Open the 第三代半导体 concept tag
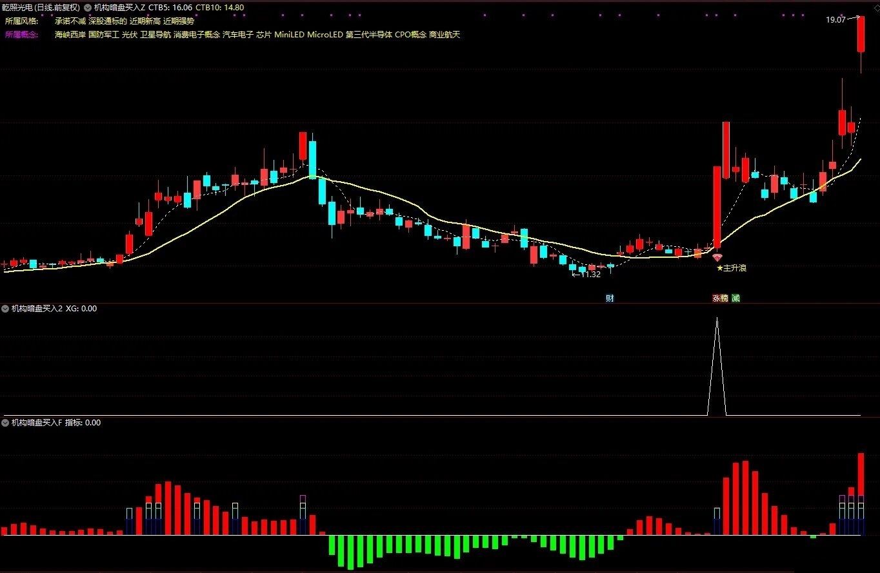This screenshot has height=573, width=880. (369, 35)
